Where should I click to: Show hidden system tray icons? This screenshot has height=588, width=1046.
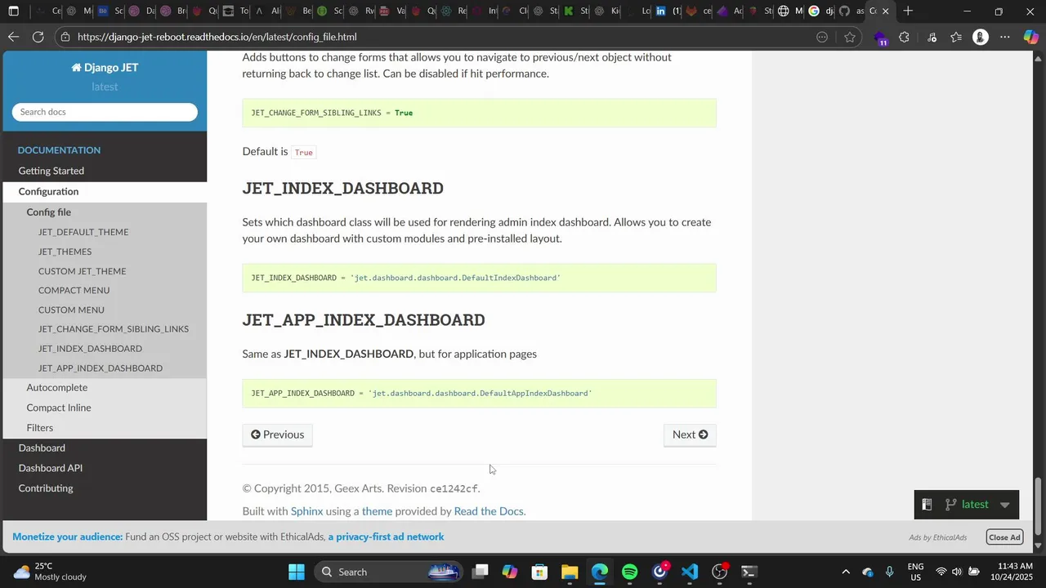[846, 572]
